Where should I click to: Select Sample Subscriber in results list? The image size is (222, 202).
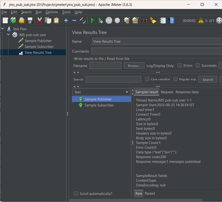(99, 105)
